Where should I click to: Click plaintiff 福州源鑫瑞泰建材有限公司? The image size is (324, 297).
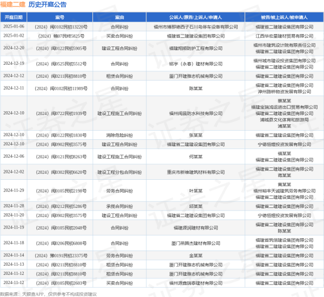point(195,283)
